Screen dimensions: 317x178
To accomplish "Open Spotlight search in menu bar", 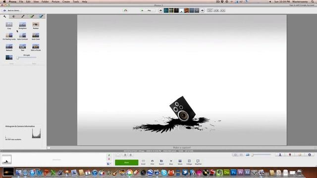I will pos(313,1).
